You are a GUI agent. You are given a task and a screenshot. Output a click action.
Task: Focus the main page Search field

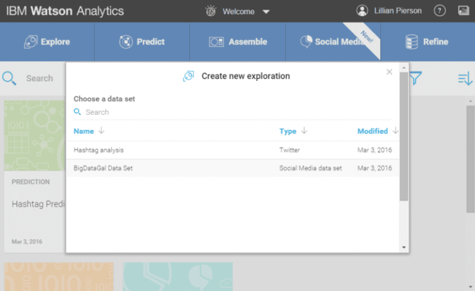point(40,78)
